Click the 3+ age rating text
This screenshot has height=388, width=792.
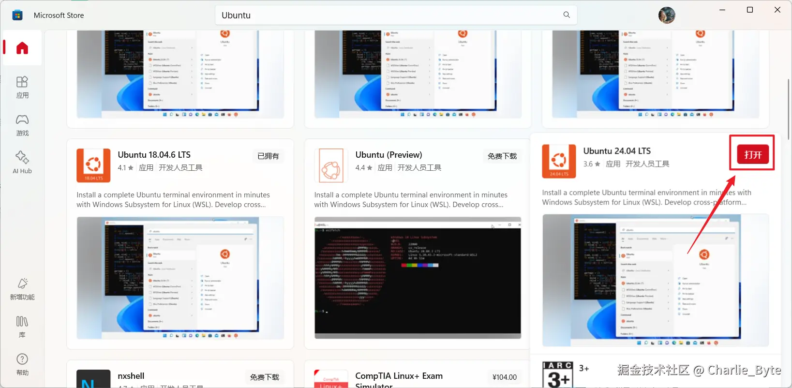(584, 369)
